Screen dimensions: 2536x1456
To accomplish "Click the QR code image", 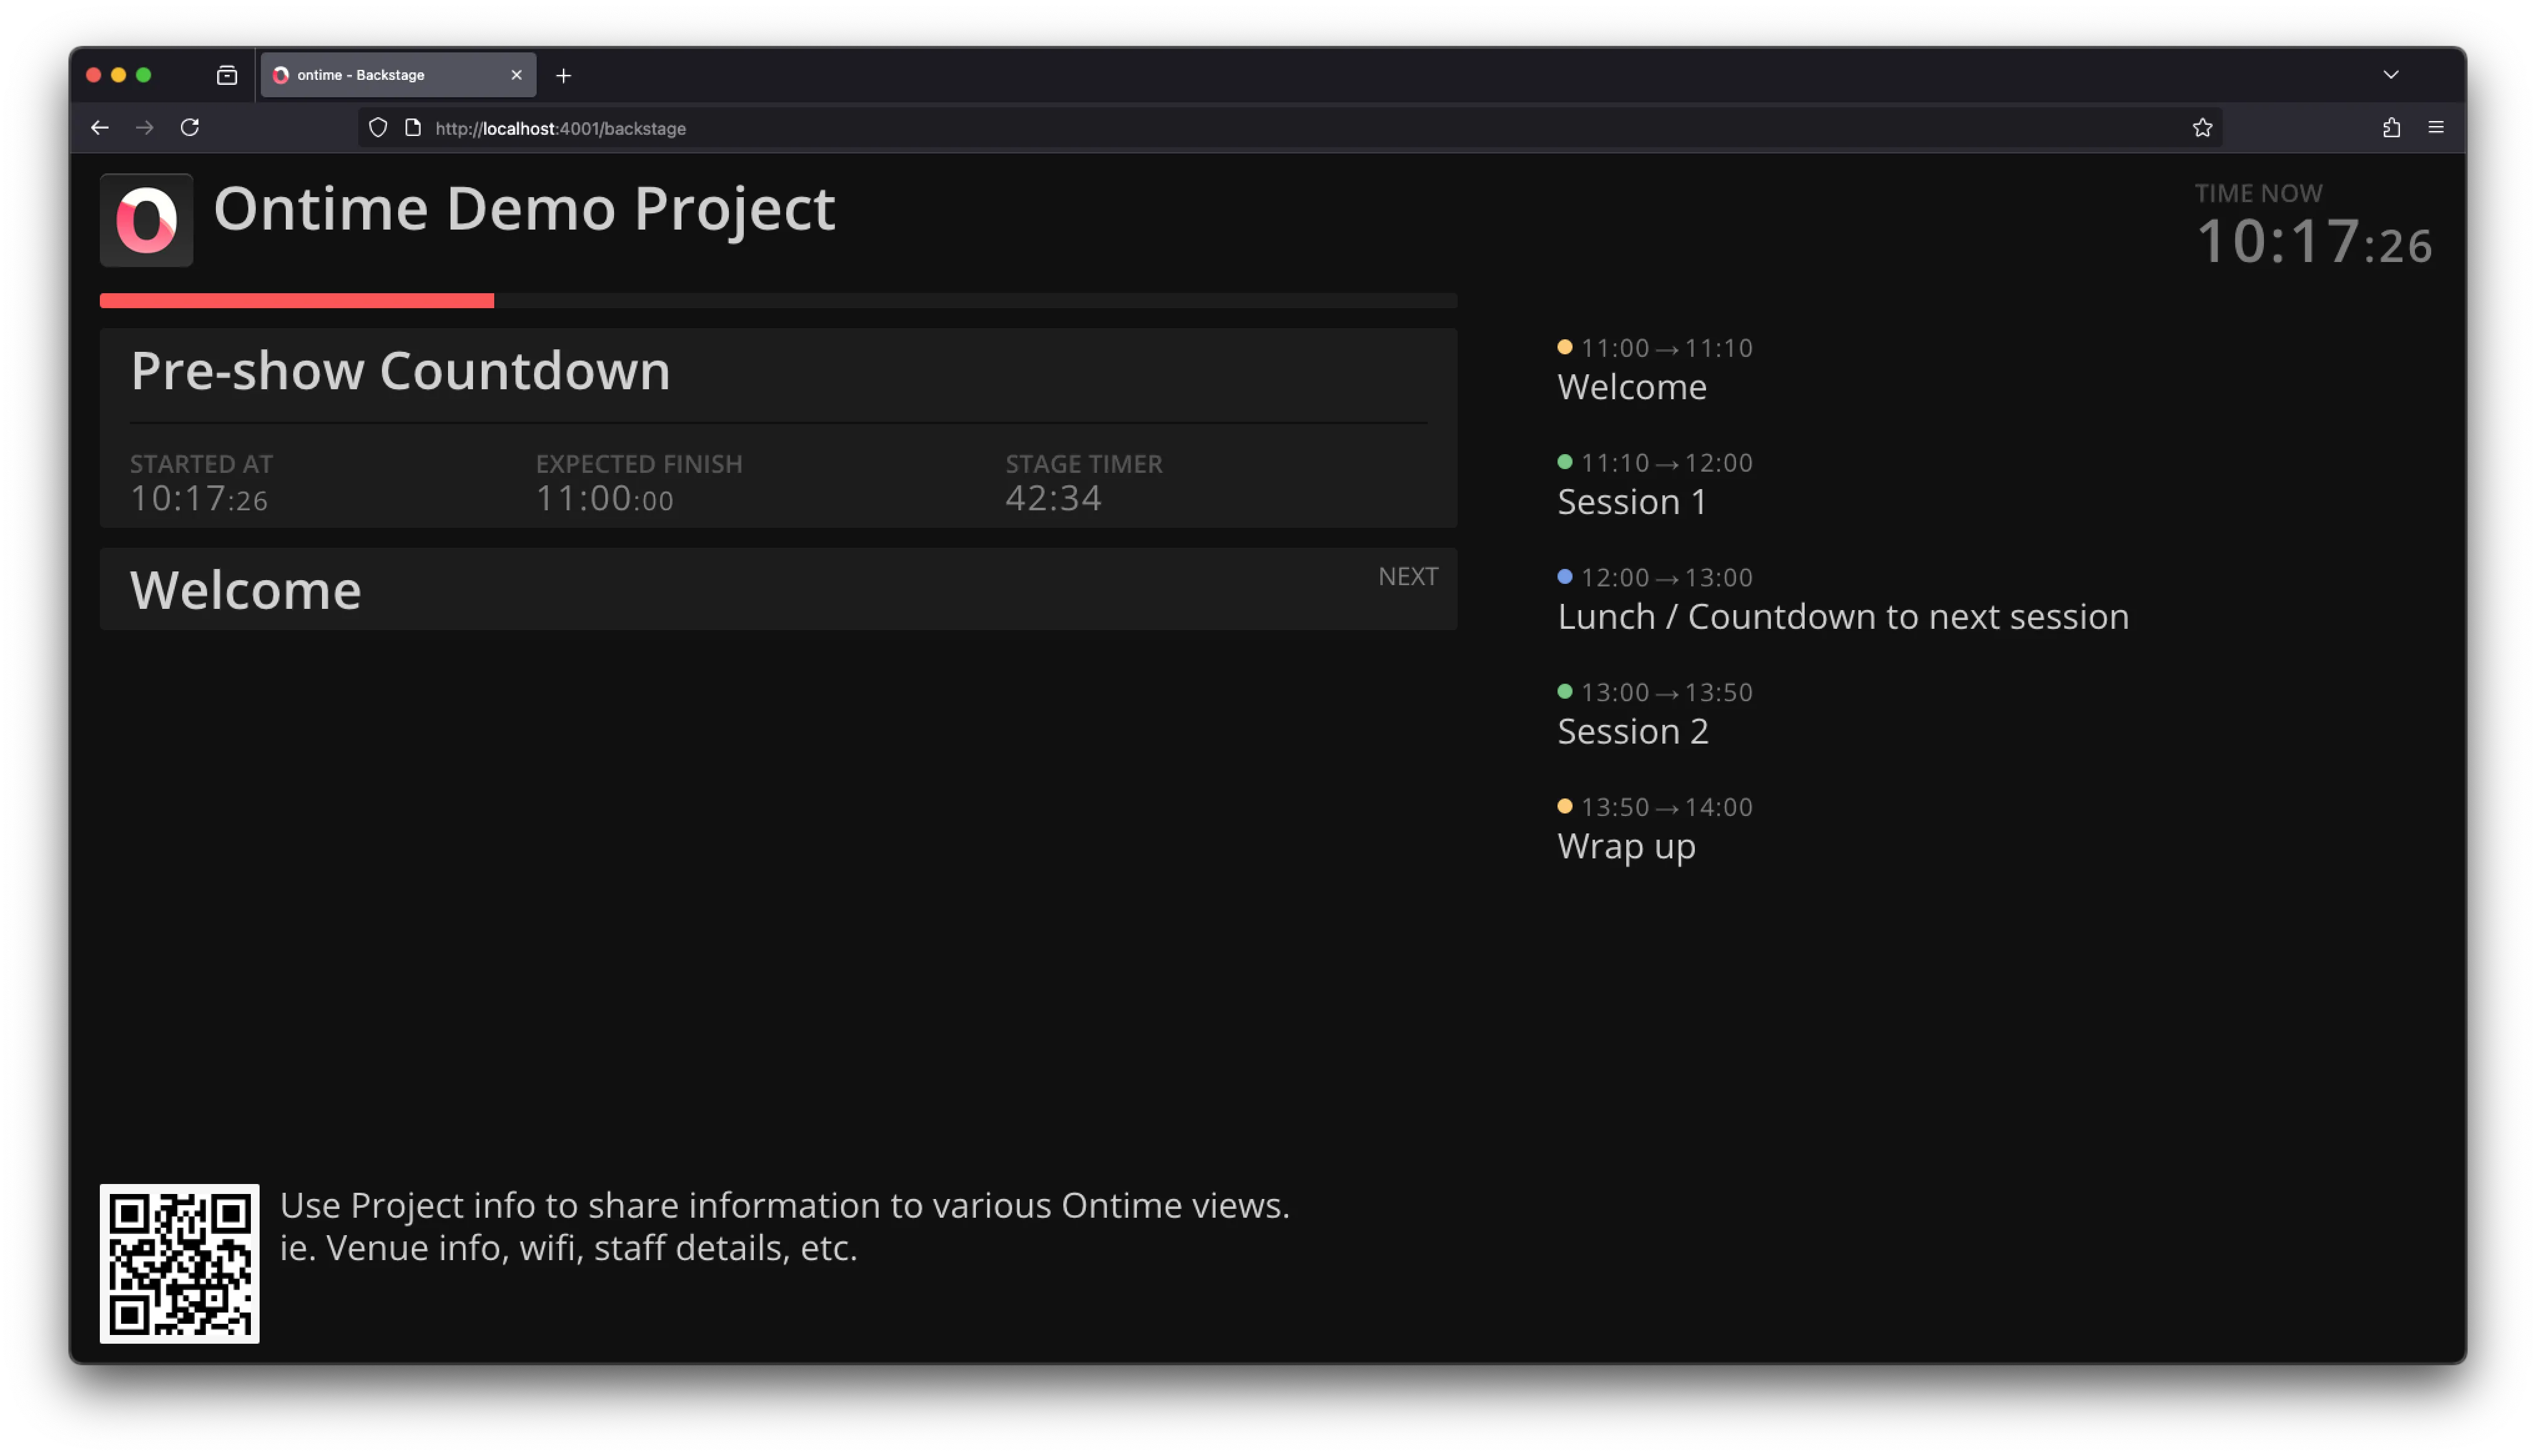I will click(180, 1263).
